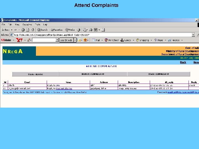The image size is (199, 149).
Task: Click the Finance chart toolbar button
Action: pyautogui.click(x=174, y=40)
